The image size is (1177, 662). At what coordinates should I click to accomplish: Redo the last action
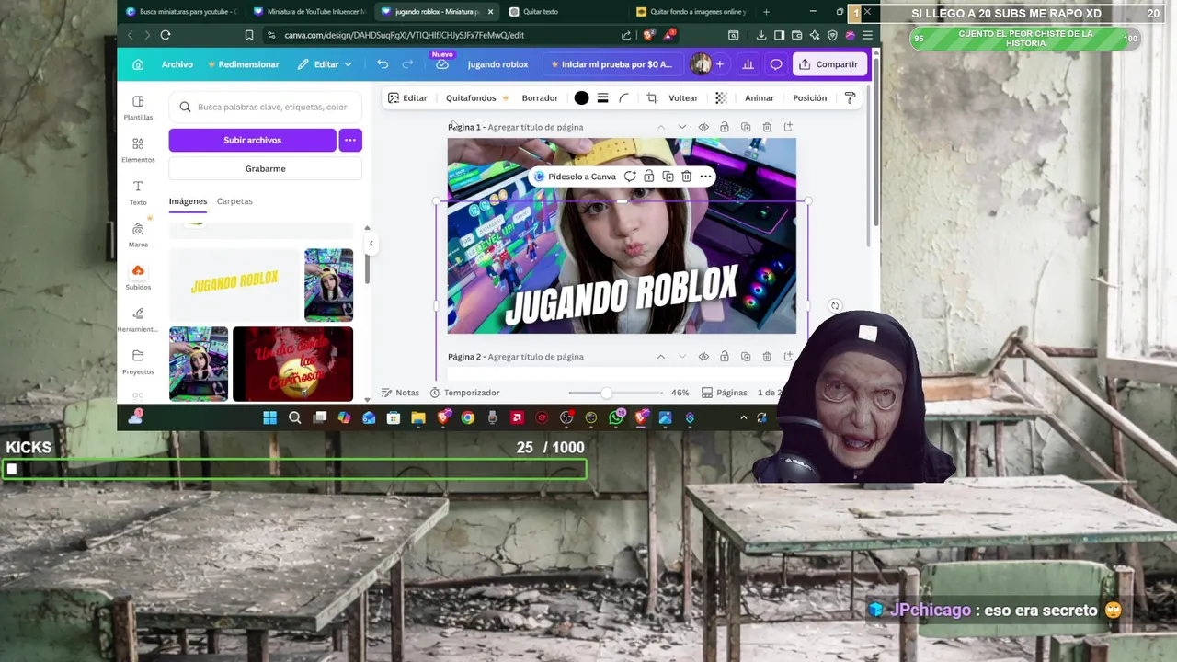pos(407,64)
